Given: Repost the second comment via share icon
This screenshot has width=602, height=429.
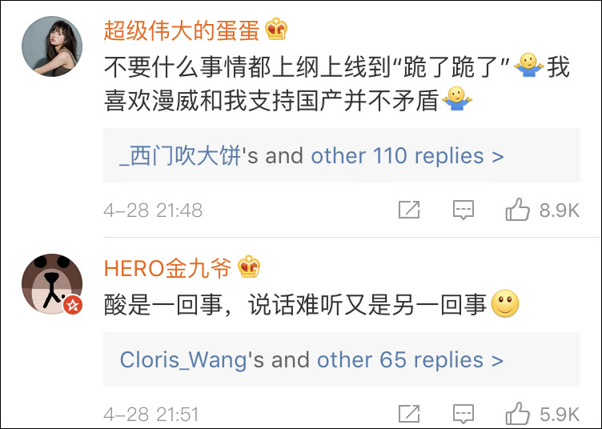Looking at the screenshot, I should pyautogui.click(x=409, y=414).
